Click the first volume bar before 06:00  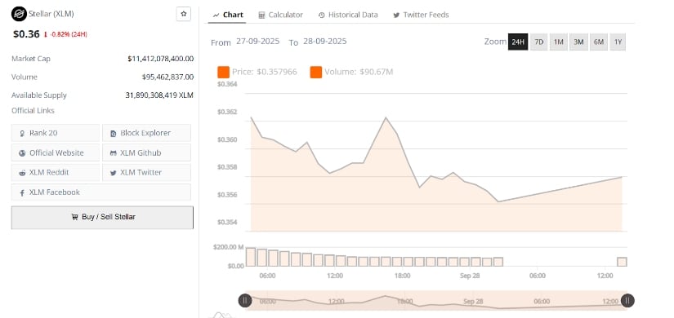coord(251,257)
